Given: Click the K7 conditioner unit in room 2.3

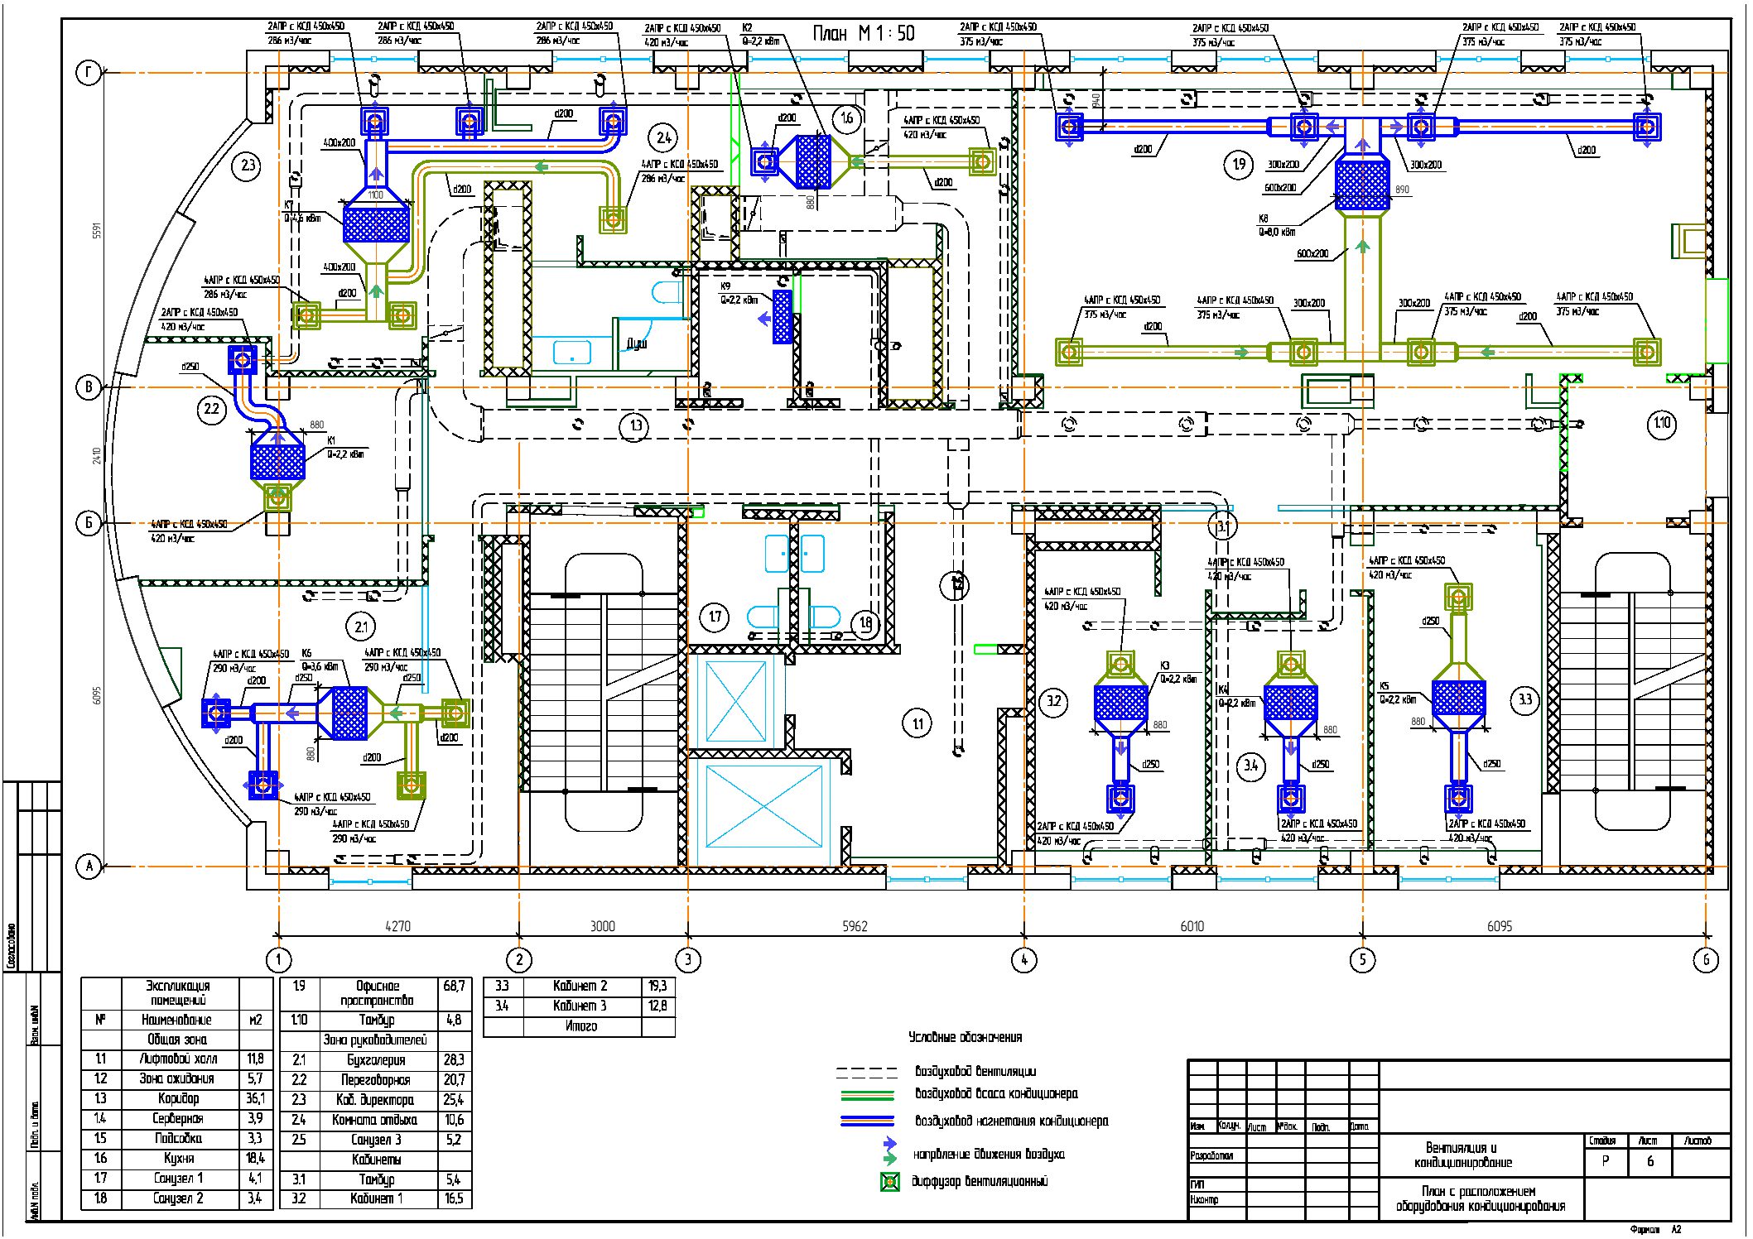Looking at the screenshot, I should 376,223.
